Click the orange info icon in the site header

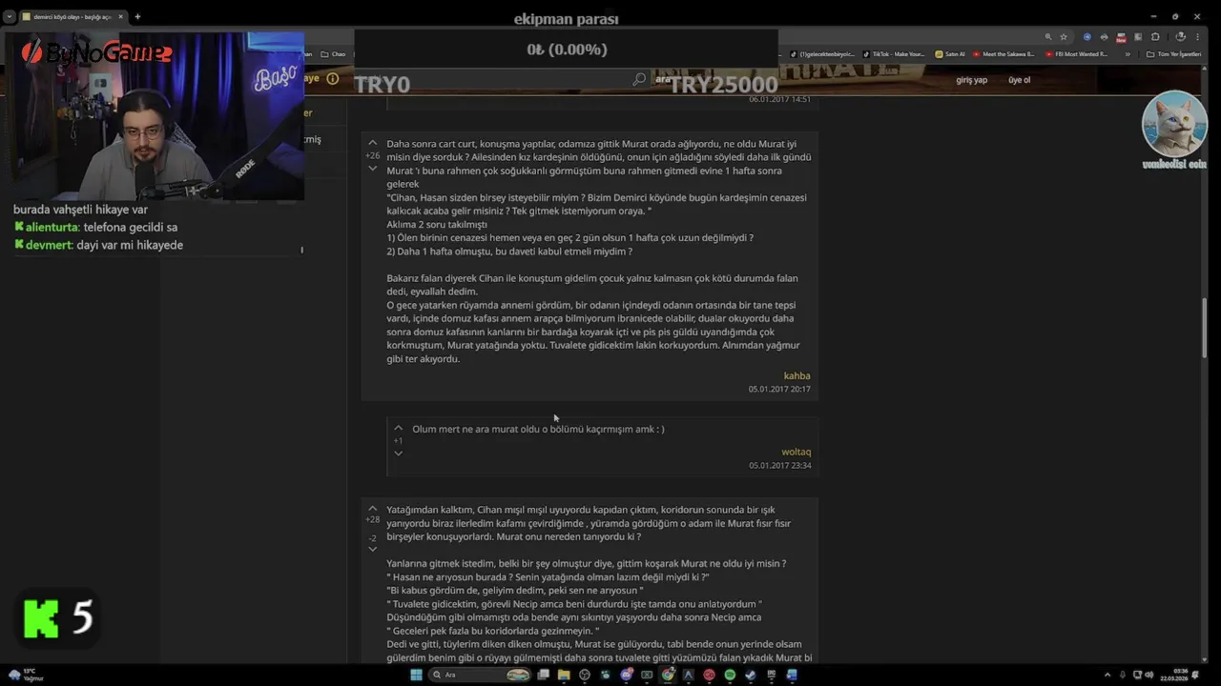pyautogui.click(x=332, y=78)
